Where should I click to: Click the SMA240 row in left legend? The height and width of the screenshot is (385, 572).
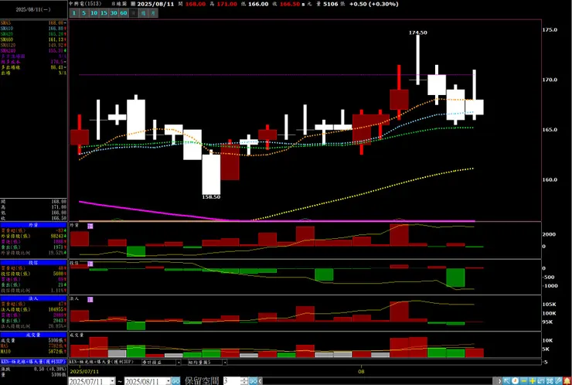tap(33, 51)
